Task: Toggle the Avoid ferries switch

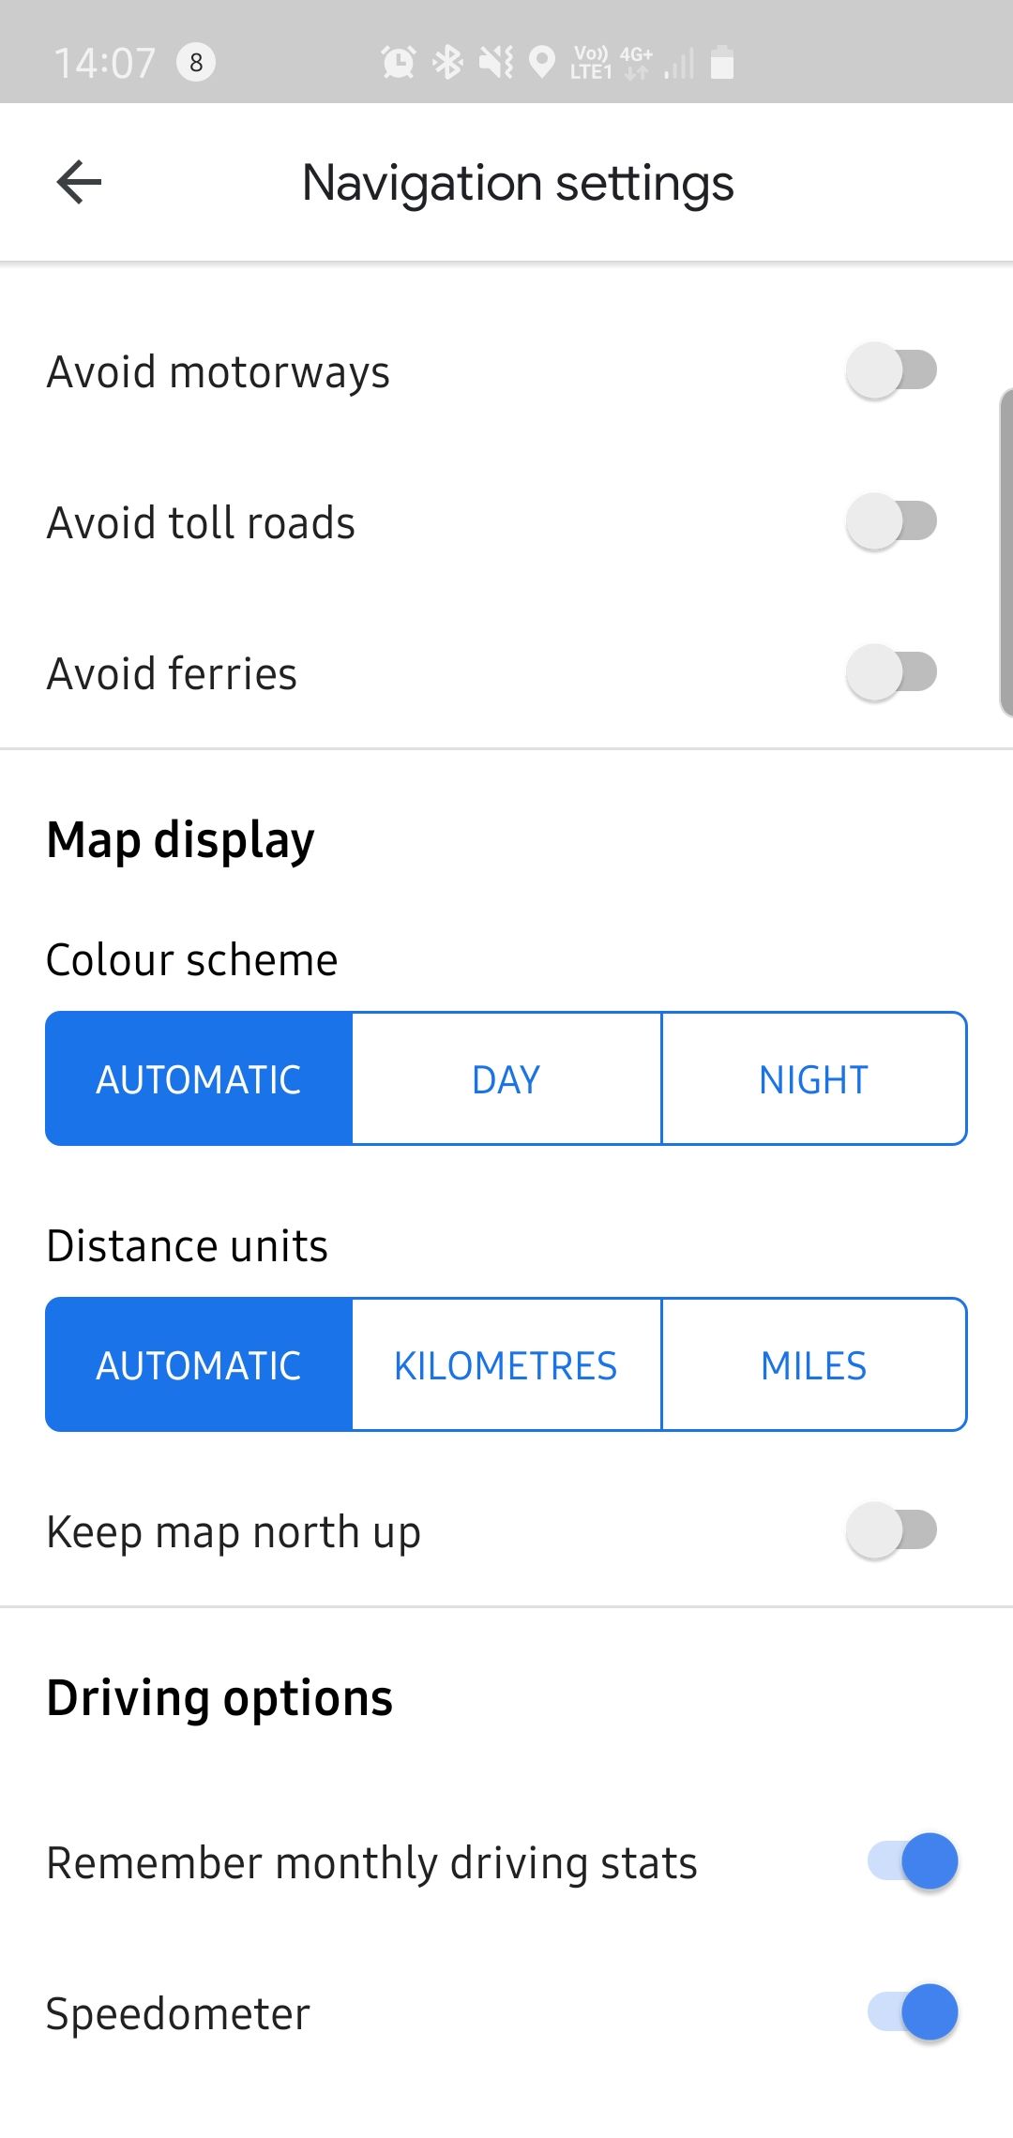Action: tap(891, 672)
